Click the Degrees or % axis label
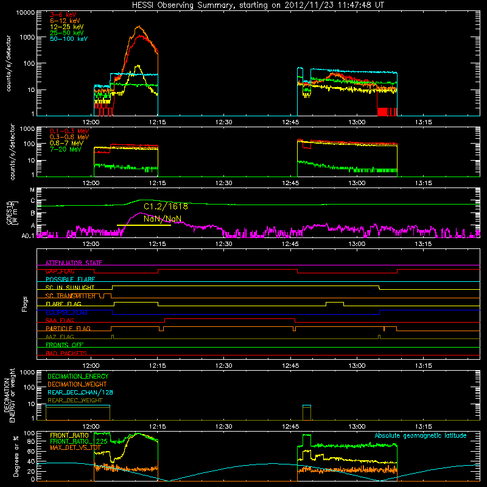 coord(16,456)
